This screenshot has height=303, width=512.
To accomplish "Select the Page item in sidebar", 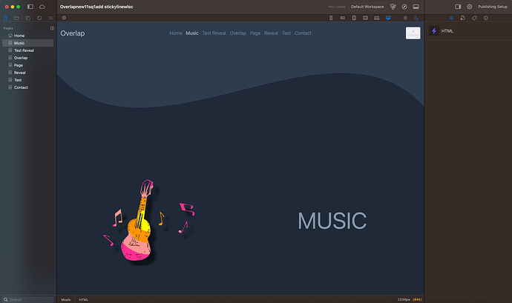I will pyautogui.click(x=27, y=65).
